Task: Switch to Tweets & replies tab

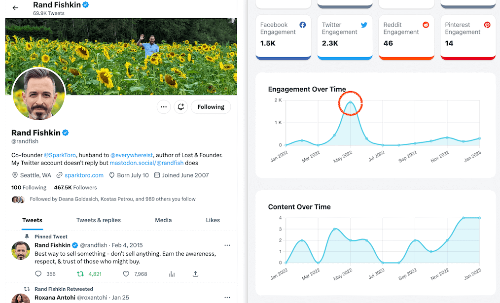Action: coord(99,220)
